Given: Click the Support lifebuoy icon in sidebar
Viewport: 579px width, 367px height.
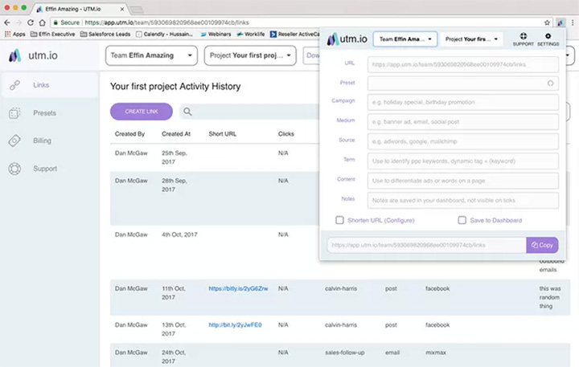Looking at the screenshot, I should point(14,169).
